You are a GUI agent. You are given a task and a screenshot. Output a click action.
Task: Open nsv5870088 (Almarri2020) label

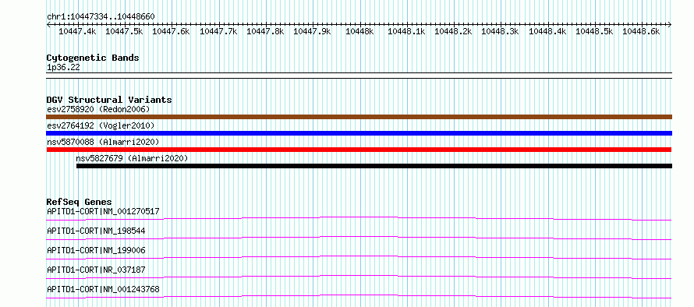coord(103,142)
